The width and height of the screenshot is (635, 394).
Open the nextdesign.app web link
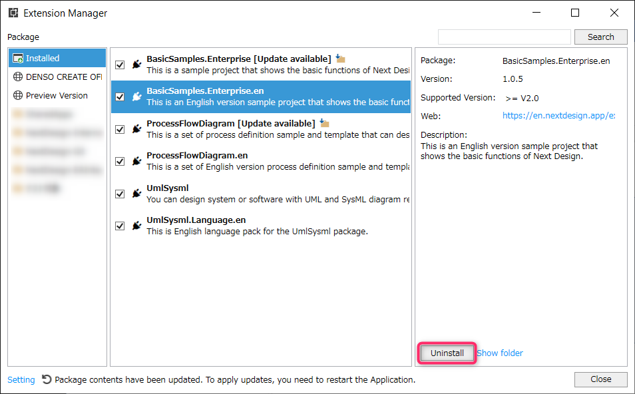pyautogui.click(x=558, y=115)
